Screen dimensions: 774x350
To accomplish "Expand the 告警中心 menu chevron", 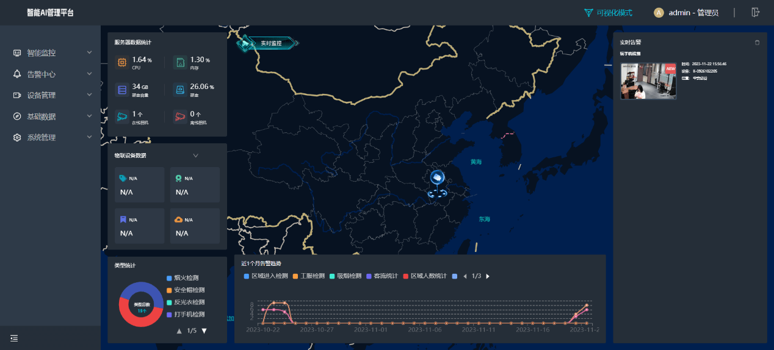I will [89, 74].
